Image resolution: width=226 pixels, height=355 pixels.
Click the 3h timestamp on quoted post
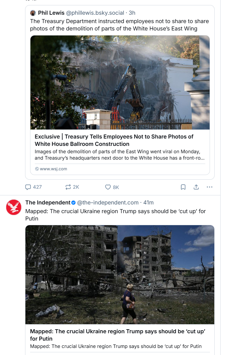tap(132, 13)
